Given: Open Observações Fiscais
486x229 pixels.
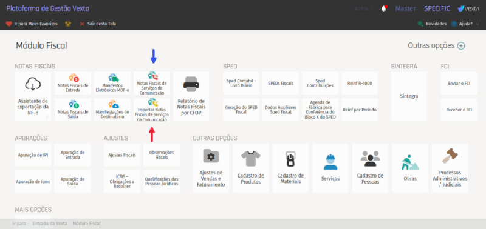Looking at the screenshot, I should (x=162, y=155).
